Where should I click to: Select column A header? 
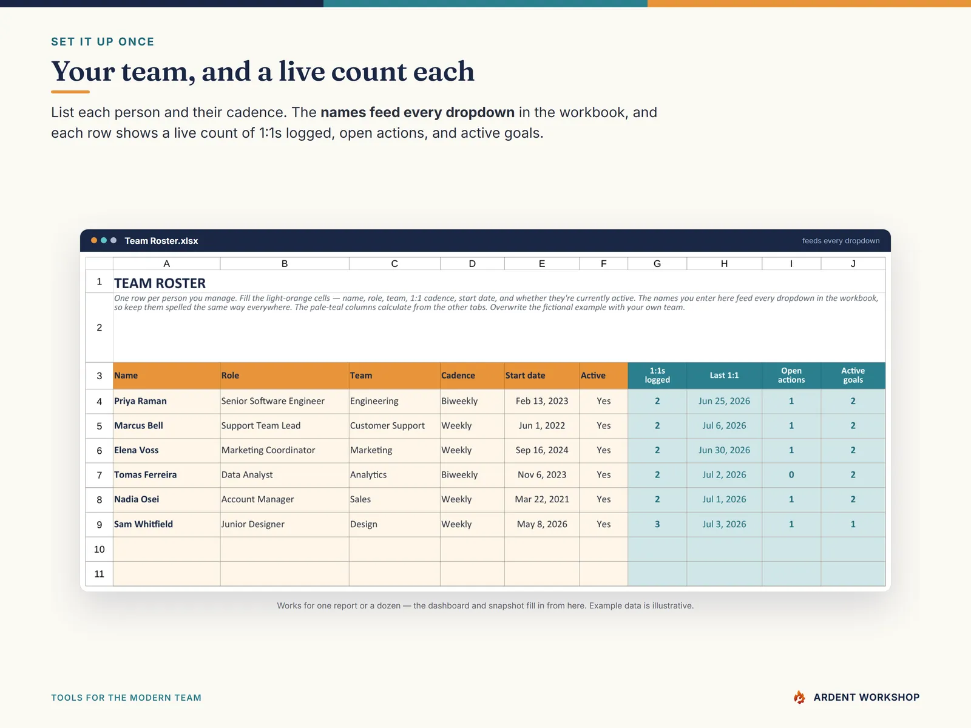click(166, 263)
